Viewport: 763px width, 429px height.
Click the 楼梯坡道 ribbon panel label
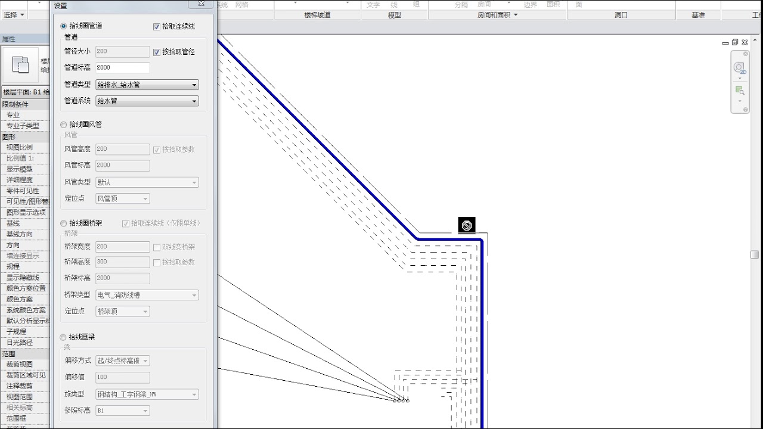[317, 15]
